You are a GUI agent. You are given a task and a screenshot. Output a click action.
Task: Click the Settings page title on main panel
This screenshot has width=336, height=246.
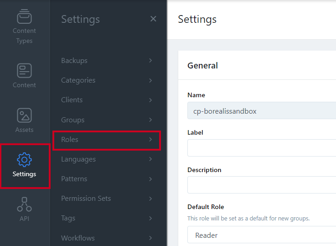pos(197,19)
